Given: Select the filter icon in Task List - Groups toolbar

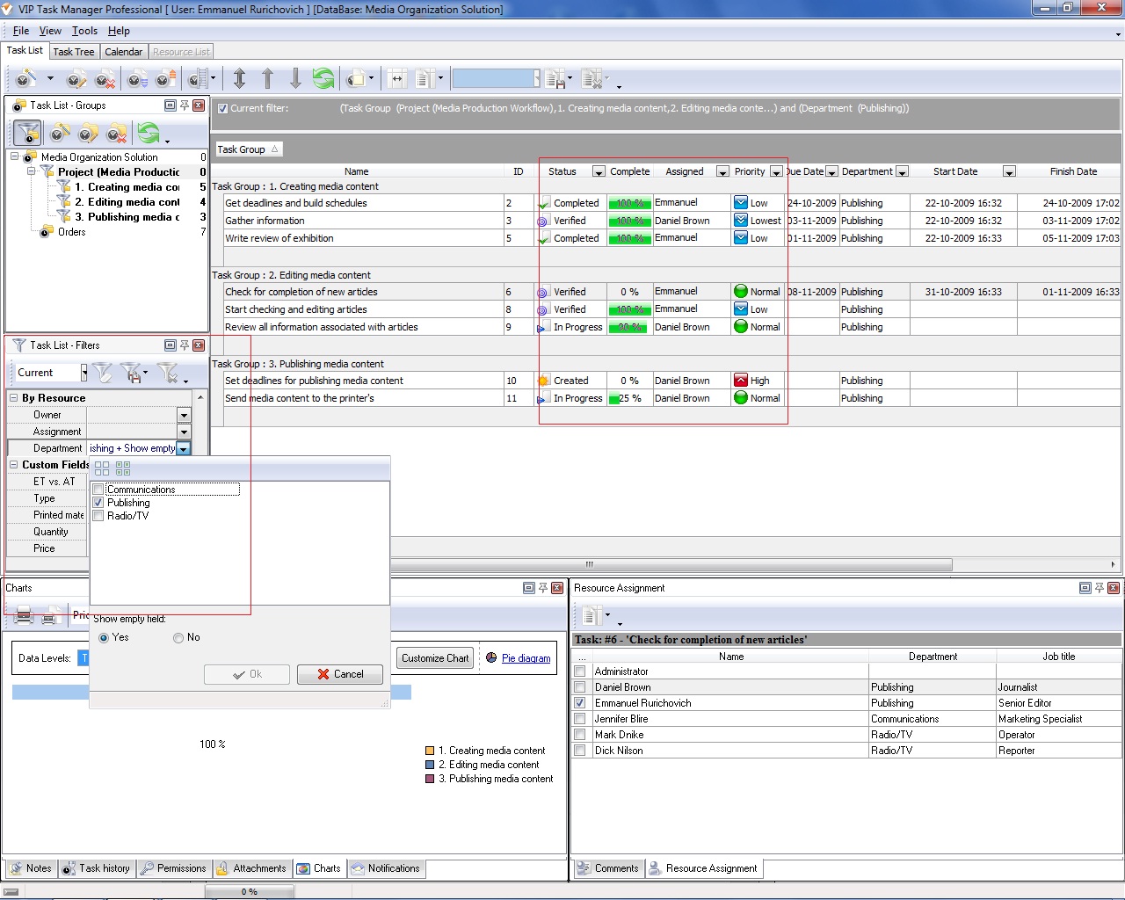Looking at the screenshot, I should tap(28, 134).
